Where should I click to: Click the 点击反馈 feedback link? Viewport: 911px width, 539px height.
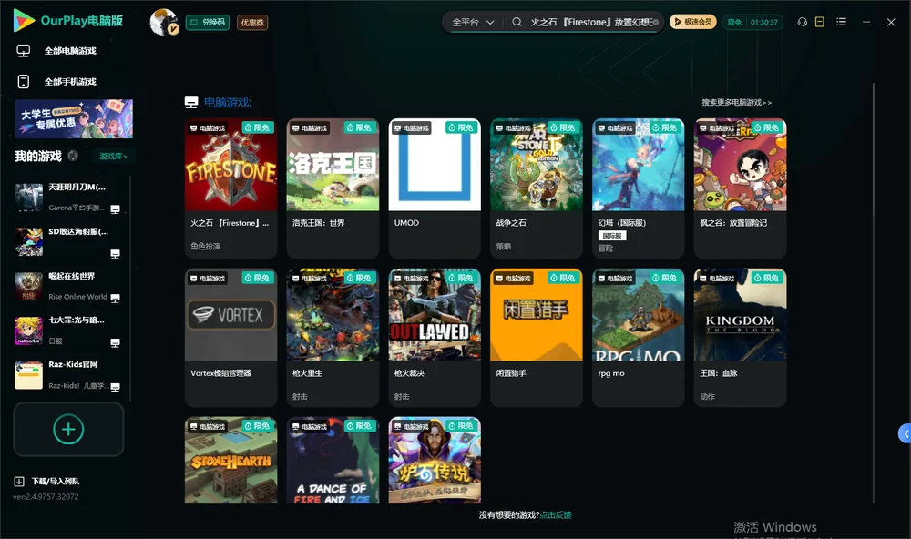[556, 514]
